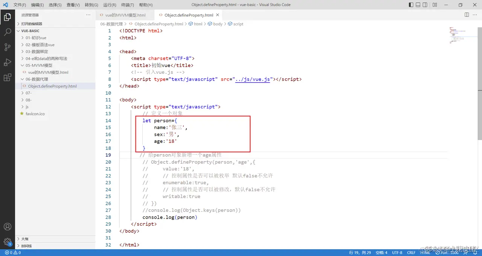This screenshot has height=256, width=482.
Task: Open the 选择(S) menu
Action: pos(55,5)
